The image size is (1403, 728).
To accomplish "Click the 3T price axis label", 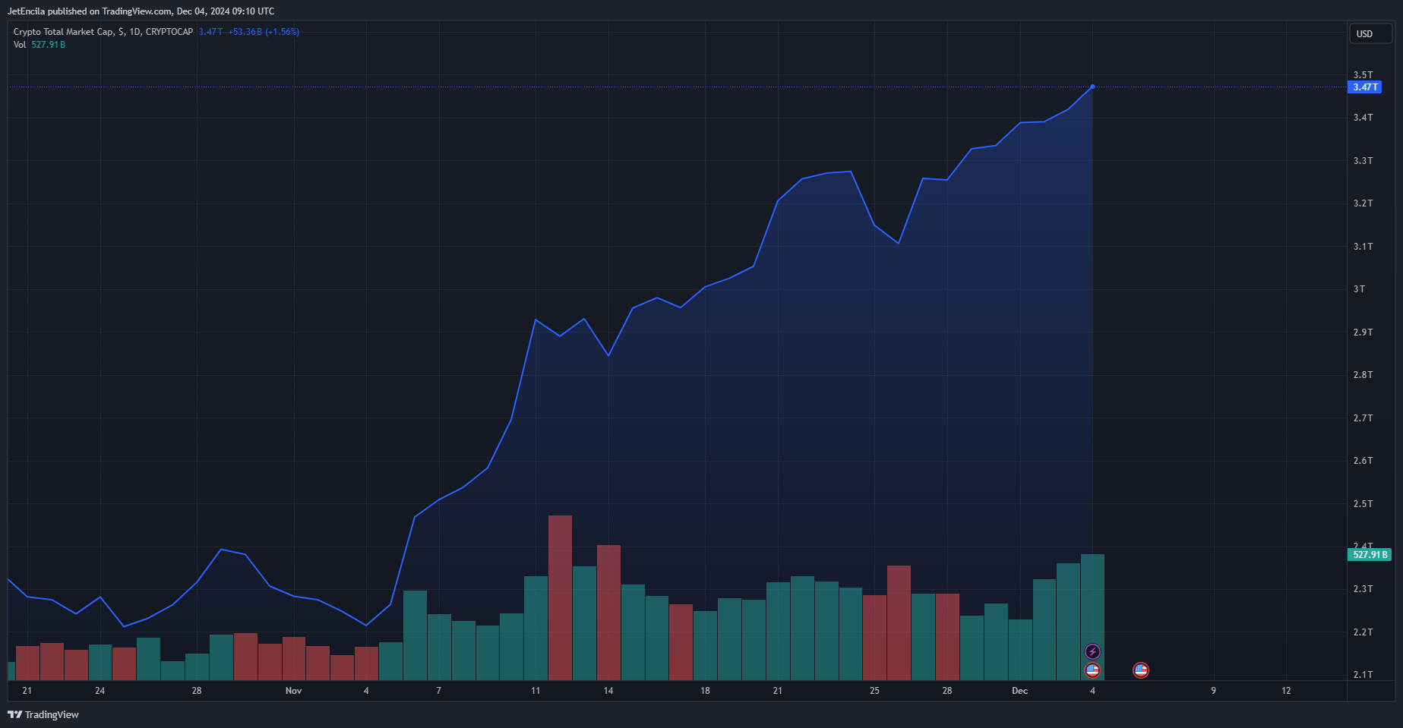I will pos(1359,289).
